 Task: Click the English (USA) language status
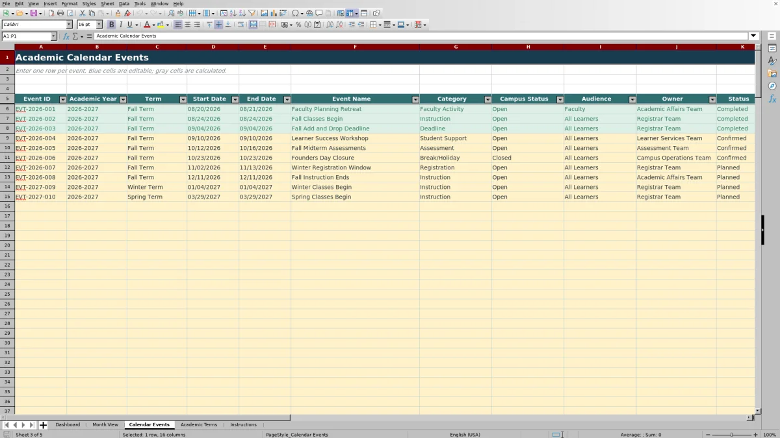[x=466, y=435]
